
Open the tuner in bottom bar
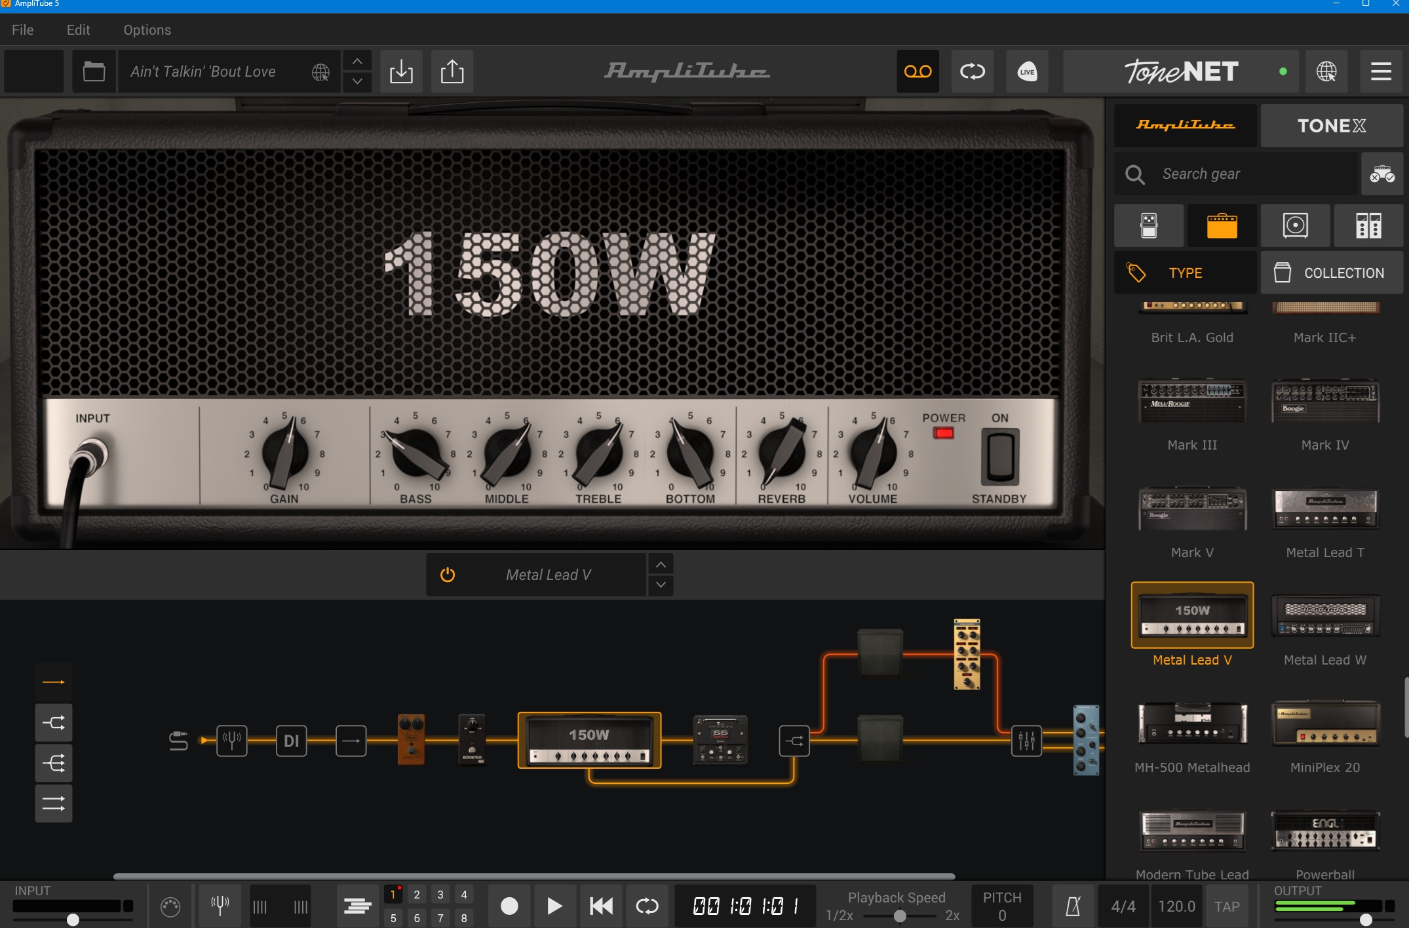[x=220, y=906]
